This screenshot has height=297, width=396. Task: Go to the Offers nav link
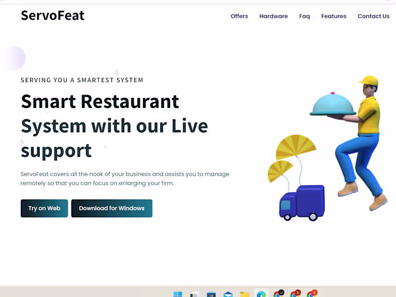tap(239, 16)
